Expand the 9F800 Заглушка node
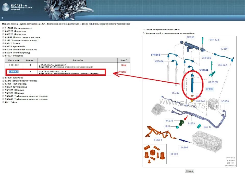 [3, 78]
